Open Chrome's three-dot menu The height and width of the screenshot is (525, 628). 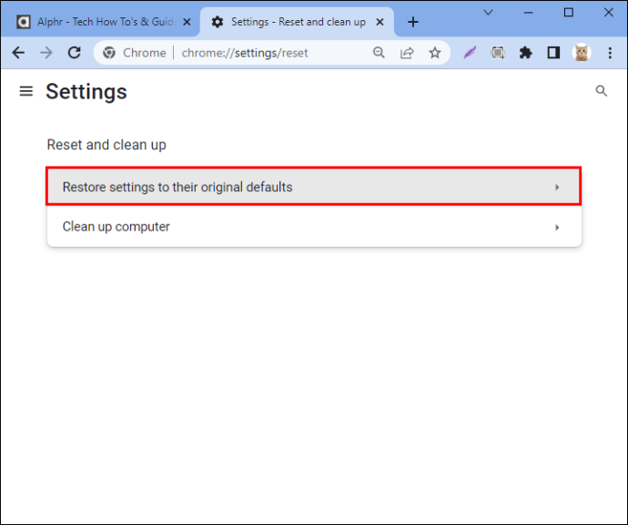(x=610, y=53)
